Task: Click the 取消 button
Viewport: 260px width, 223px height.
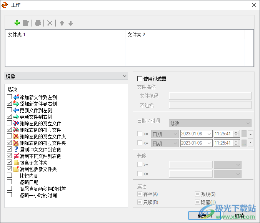Action: click(240, 216)
